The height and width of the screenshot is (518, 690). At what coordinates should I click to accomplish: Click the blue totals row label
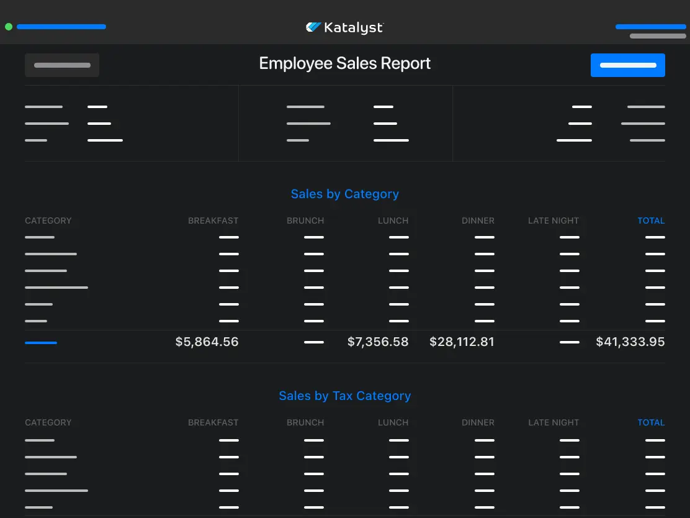tap(41, 342)
